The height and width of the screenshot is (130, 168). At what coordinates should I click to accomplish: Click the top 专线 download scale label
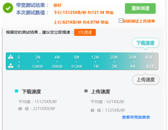point(149,58)
